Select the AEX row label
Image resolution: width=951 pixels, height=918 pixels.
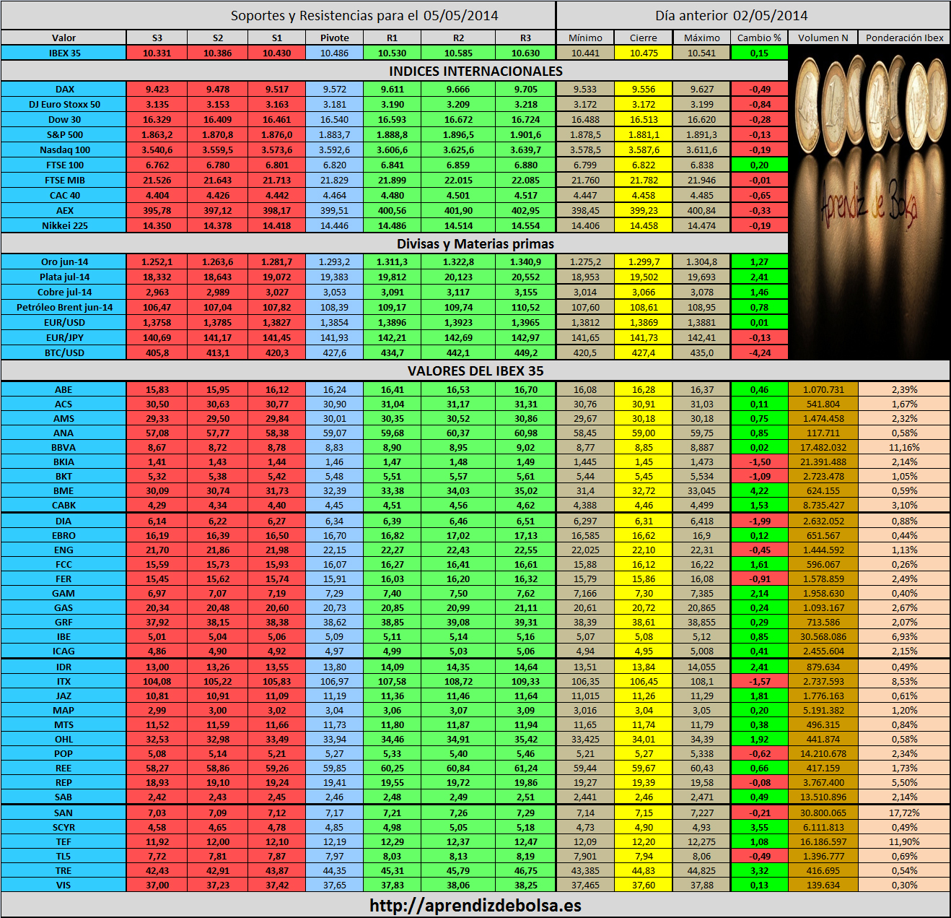(x=63, y=210)
